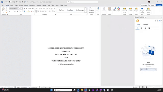This screenshot has height=92, width=163.
Task: Open the Add-ins gallery
Action: [x=110, y=9]
